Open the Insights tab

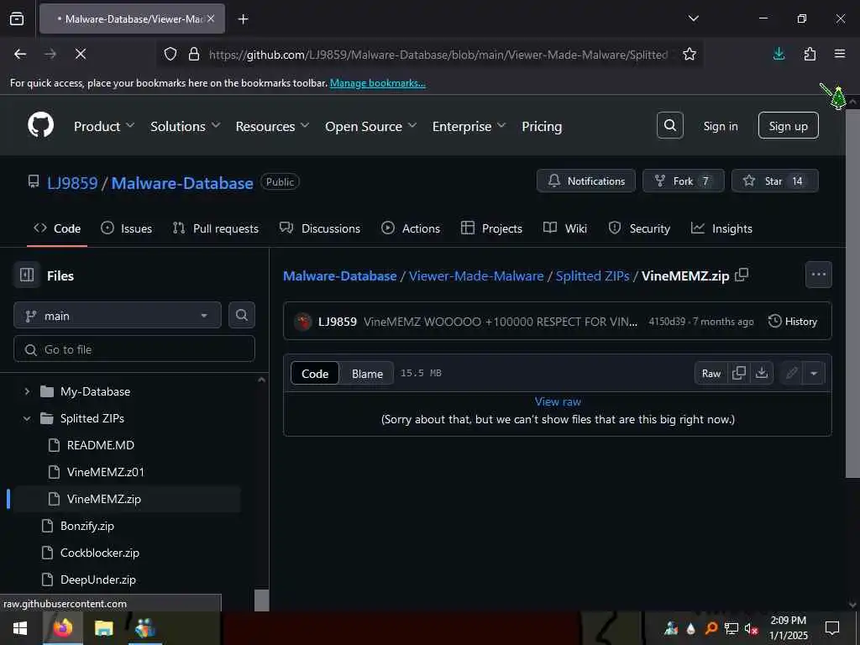[721, 228]
